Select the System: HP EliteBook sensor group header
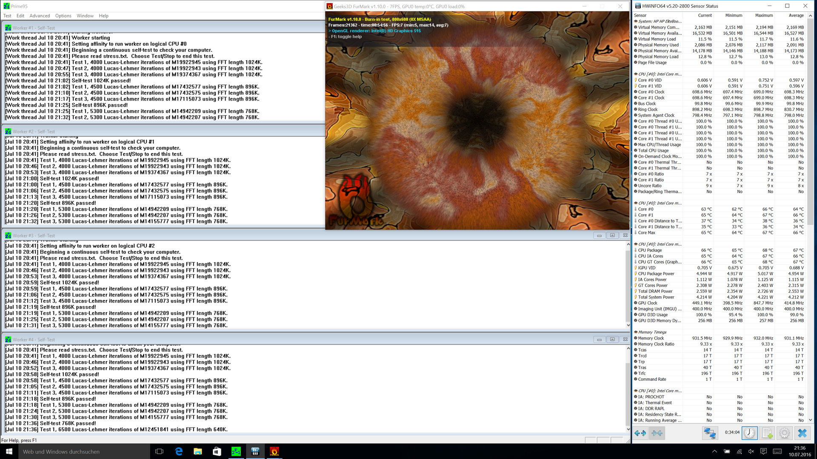Screen dimensions: 817x459 pos(660,21)
